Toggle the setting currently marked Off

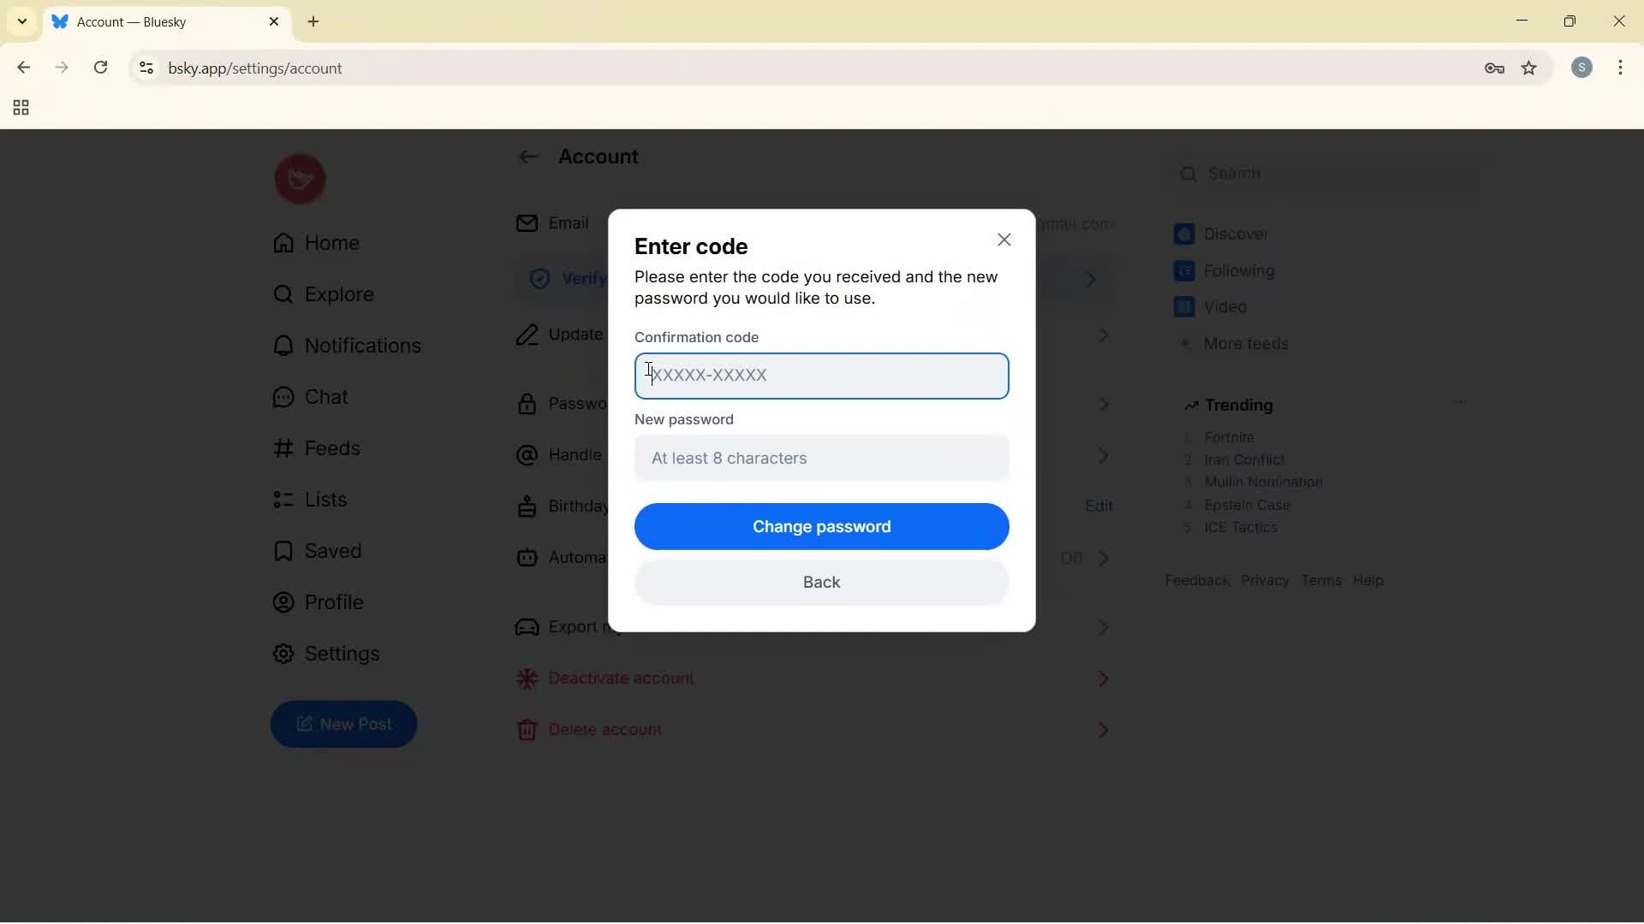click(1072, 558)
